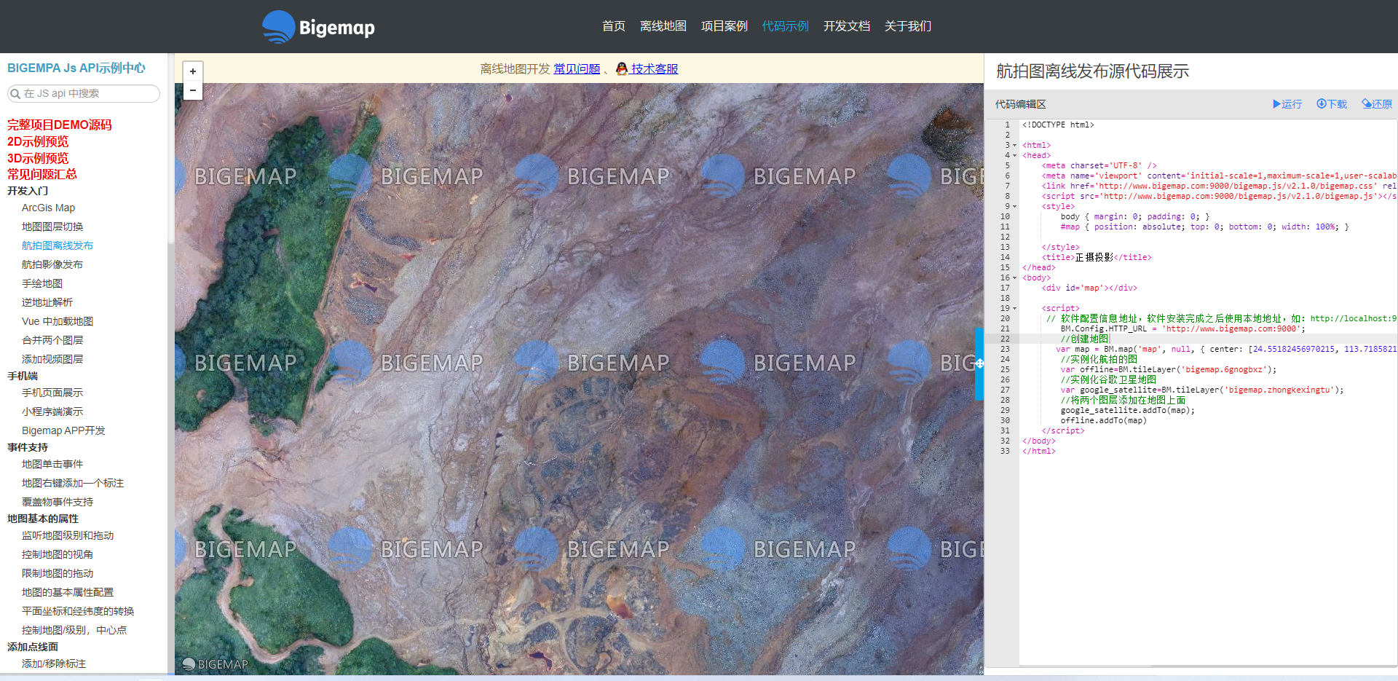Open 完整项目DEMO源码 link
The height and width of the screenshot is (681, 1398).
[60, 125]
